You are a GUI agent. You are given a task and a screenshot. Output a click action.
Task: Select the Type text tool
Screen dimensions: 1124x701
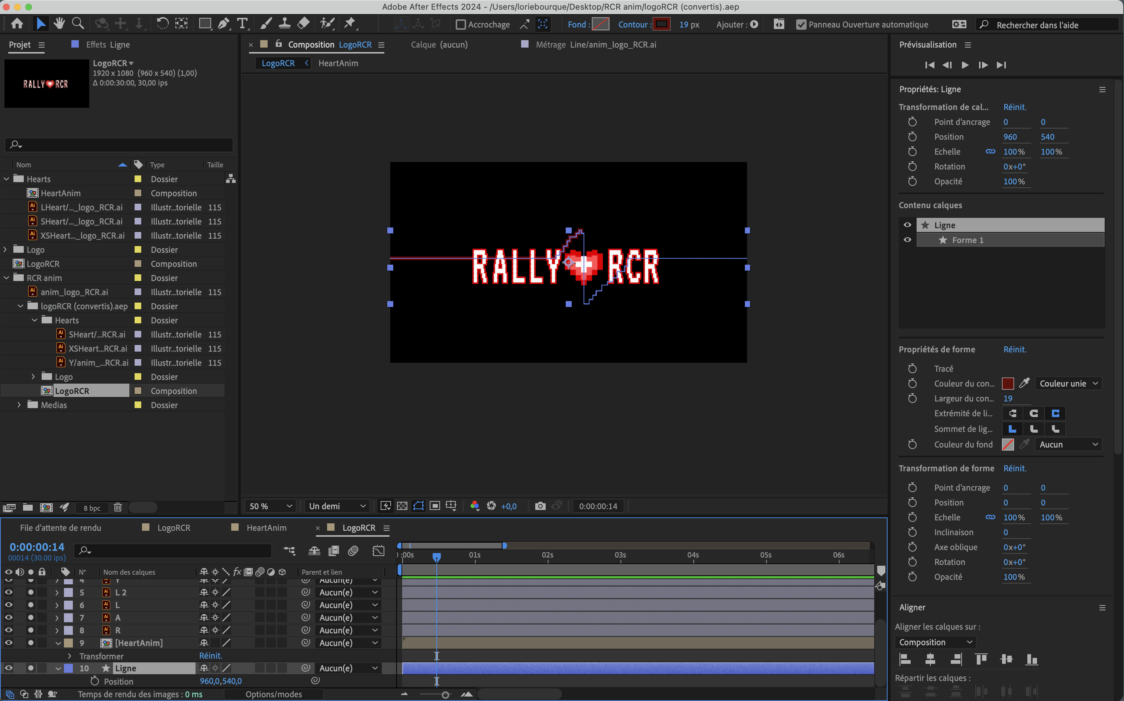coord(242,24)
